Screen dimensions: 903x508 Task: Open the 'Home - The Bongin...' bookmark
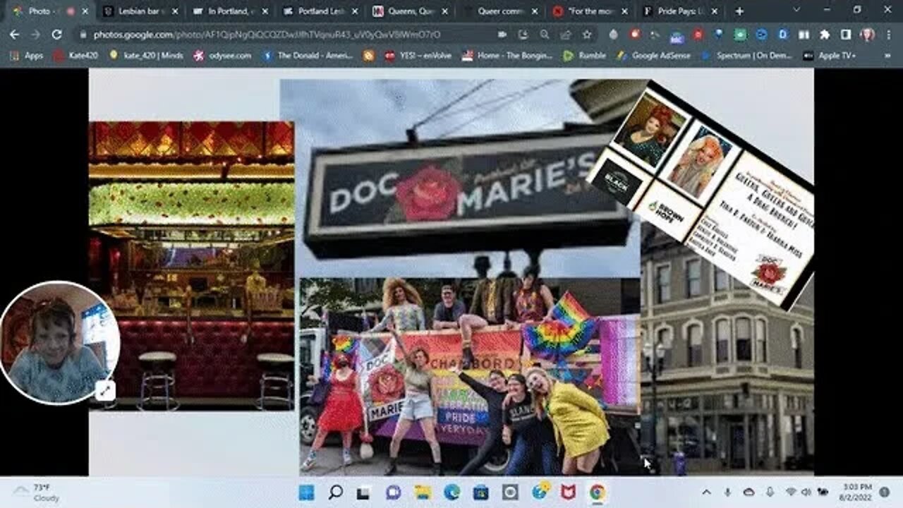click(508, 56)
